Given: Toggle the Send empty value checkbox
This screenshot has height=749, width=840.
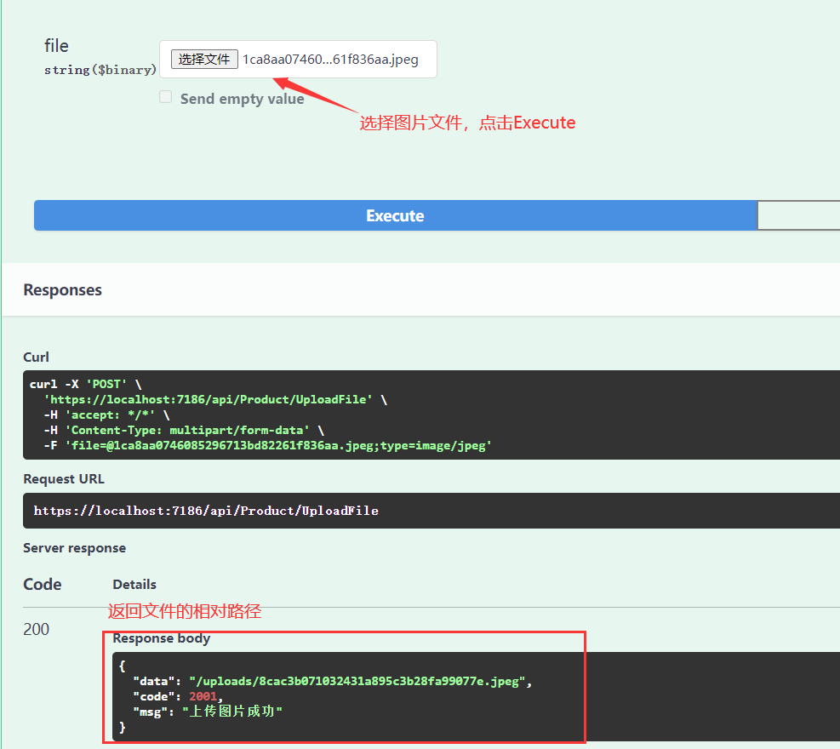Looking at the screenshot, I should 166,97.
